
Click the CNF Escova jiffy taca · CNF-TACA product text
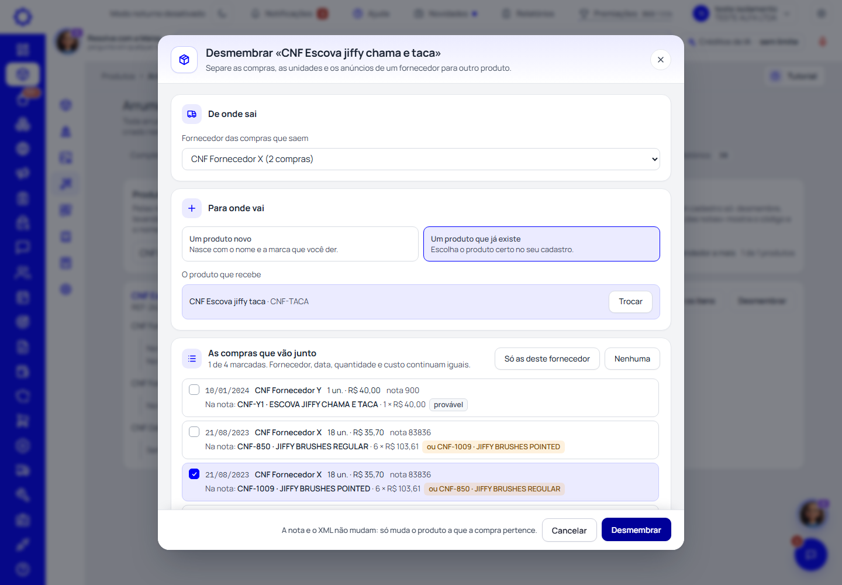coord(249,302)
